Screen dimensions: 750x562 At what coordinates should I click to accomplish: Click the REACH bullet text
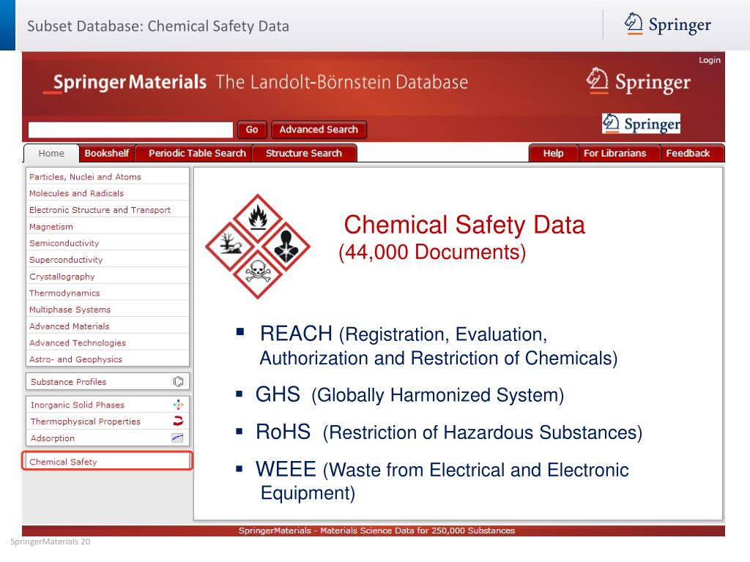(x=439, y=345)
